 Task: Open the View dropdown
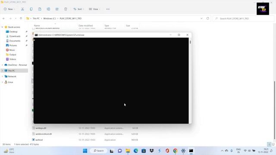(x=94, y=9)
